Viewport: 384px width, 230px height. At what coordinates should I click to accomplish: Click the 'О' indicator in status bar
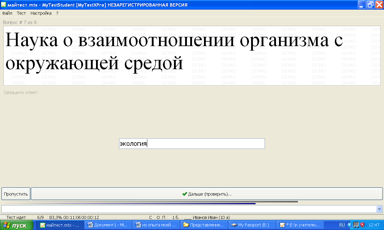point(158,217)
